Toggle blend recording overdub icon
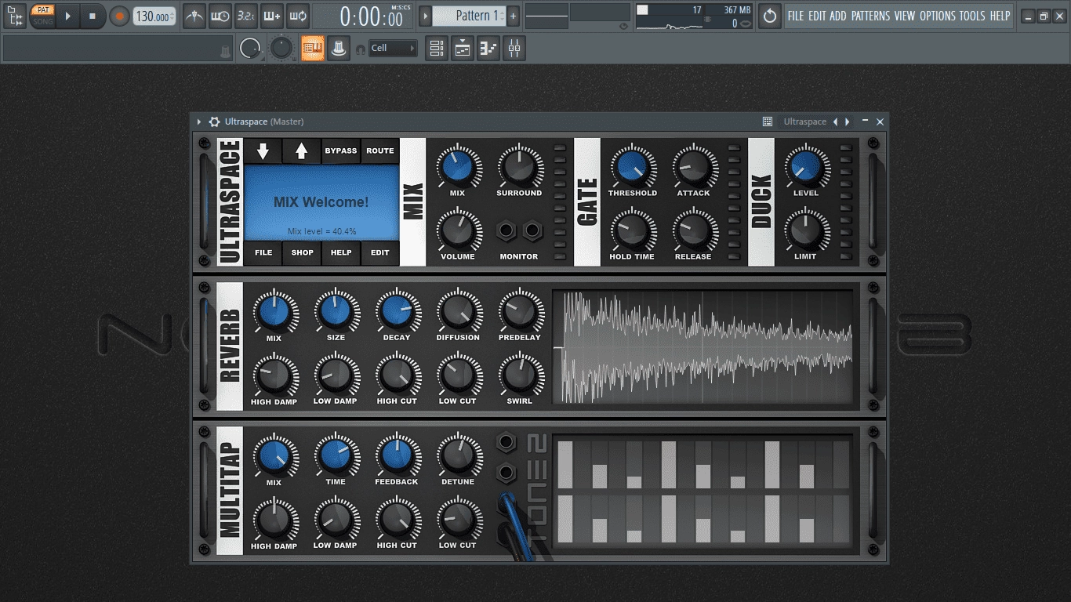Image resolution: width=1071 pixels, height=602 pixels. tap(271, 16)
